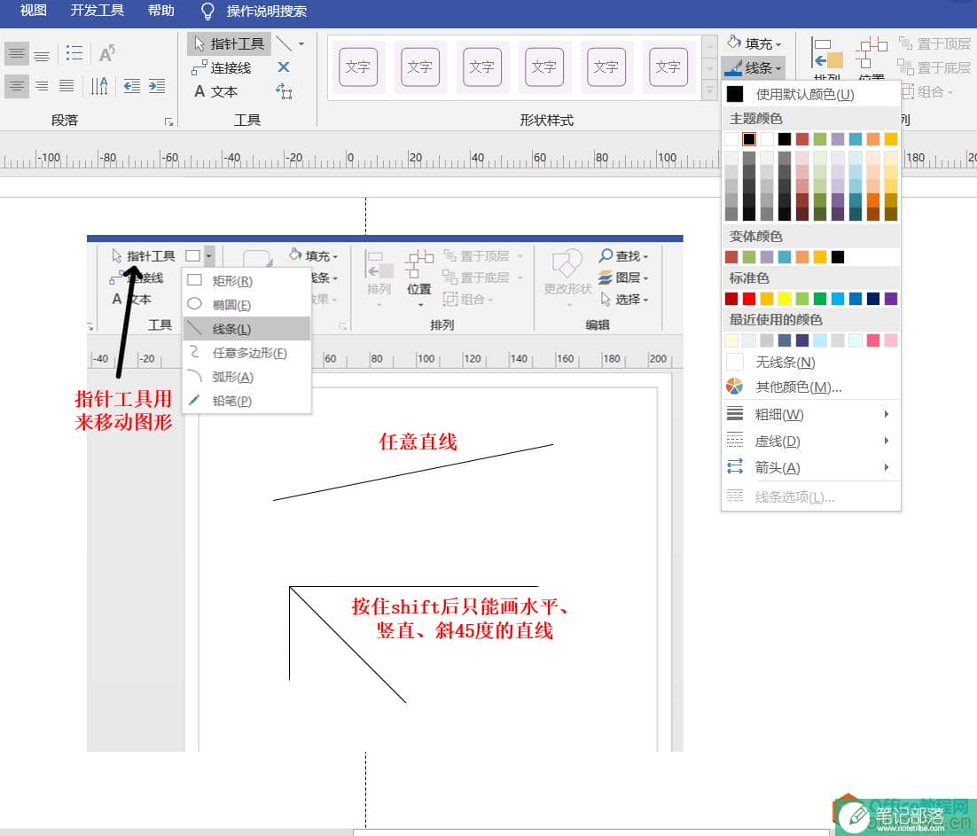Screen dimensions: 977x836
Task: Pick teal theme color swatch in top row
Action: (x=856, y=139)
